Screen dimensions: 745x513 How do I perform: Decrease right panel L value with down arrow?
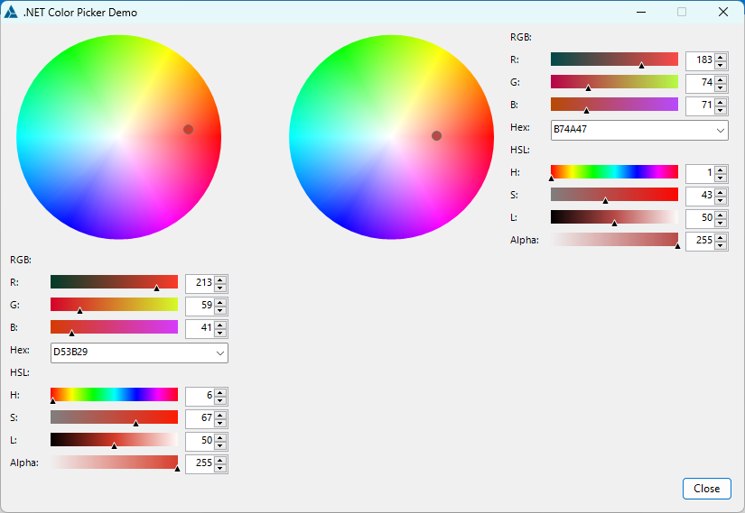click(x=721, y=223)
